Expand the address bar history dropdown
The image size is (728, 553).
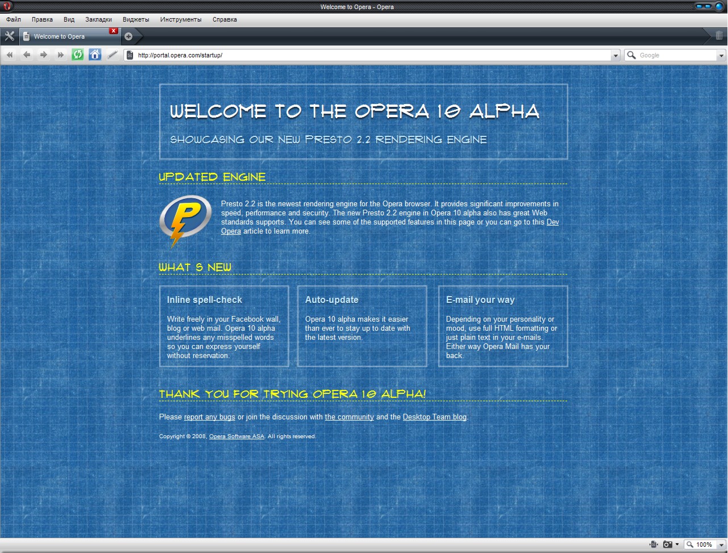click(615, 55)
